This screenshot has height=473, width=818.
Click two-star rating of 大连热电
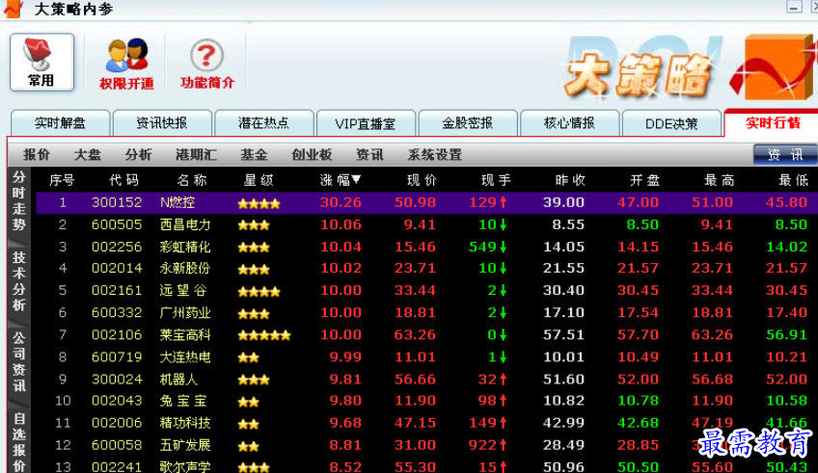click(248, 357)
